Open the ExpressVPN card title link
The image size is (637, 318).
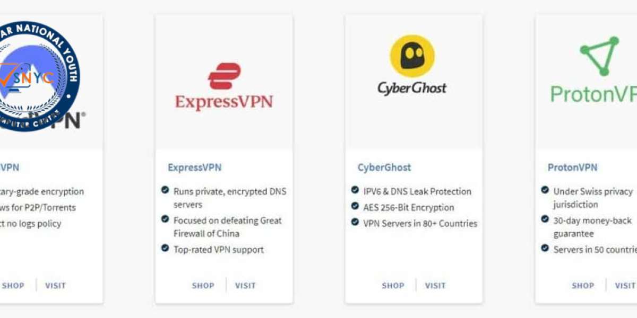195,167
